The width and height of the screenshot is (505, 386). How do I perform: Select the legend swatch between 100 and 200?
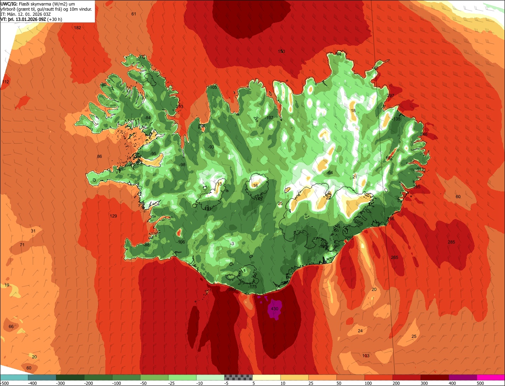(x=379, y=377)
